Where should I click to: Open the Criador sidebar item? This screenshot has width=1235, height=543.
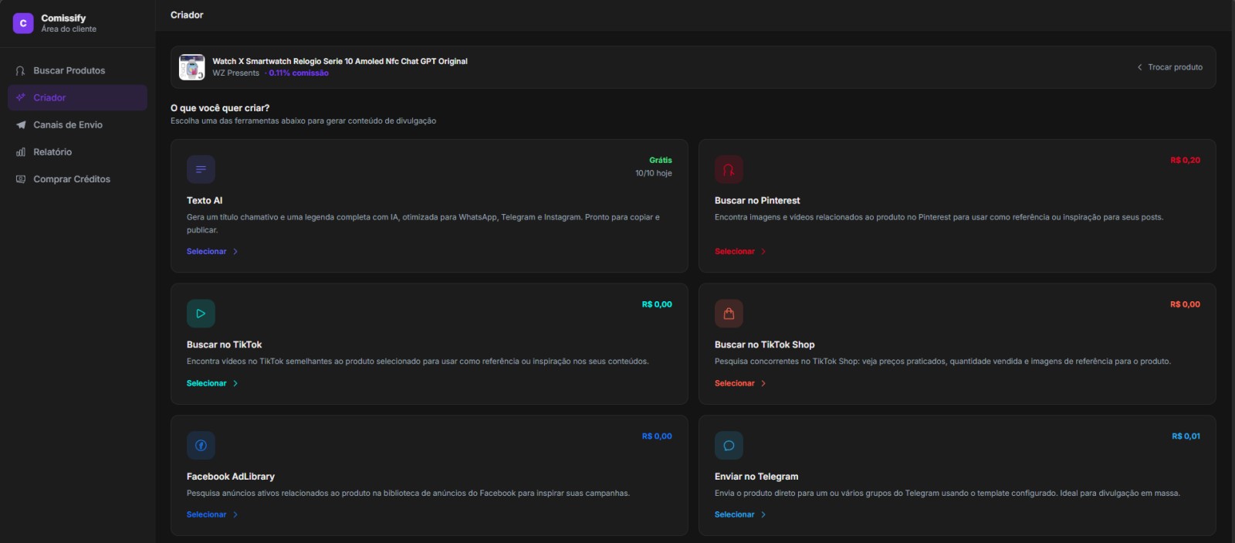(x=77, y=97)
